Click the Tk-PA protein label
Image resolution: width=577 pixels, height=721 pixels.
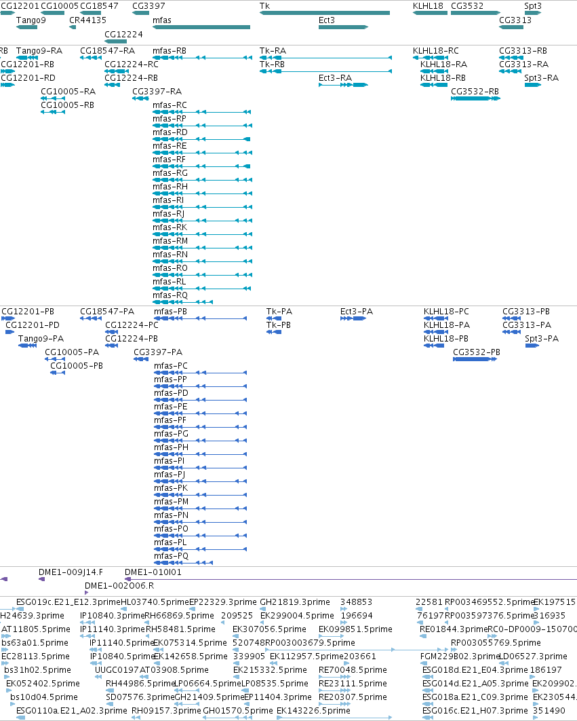(x=279, y=312)
